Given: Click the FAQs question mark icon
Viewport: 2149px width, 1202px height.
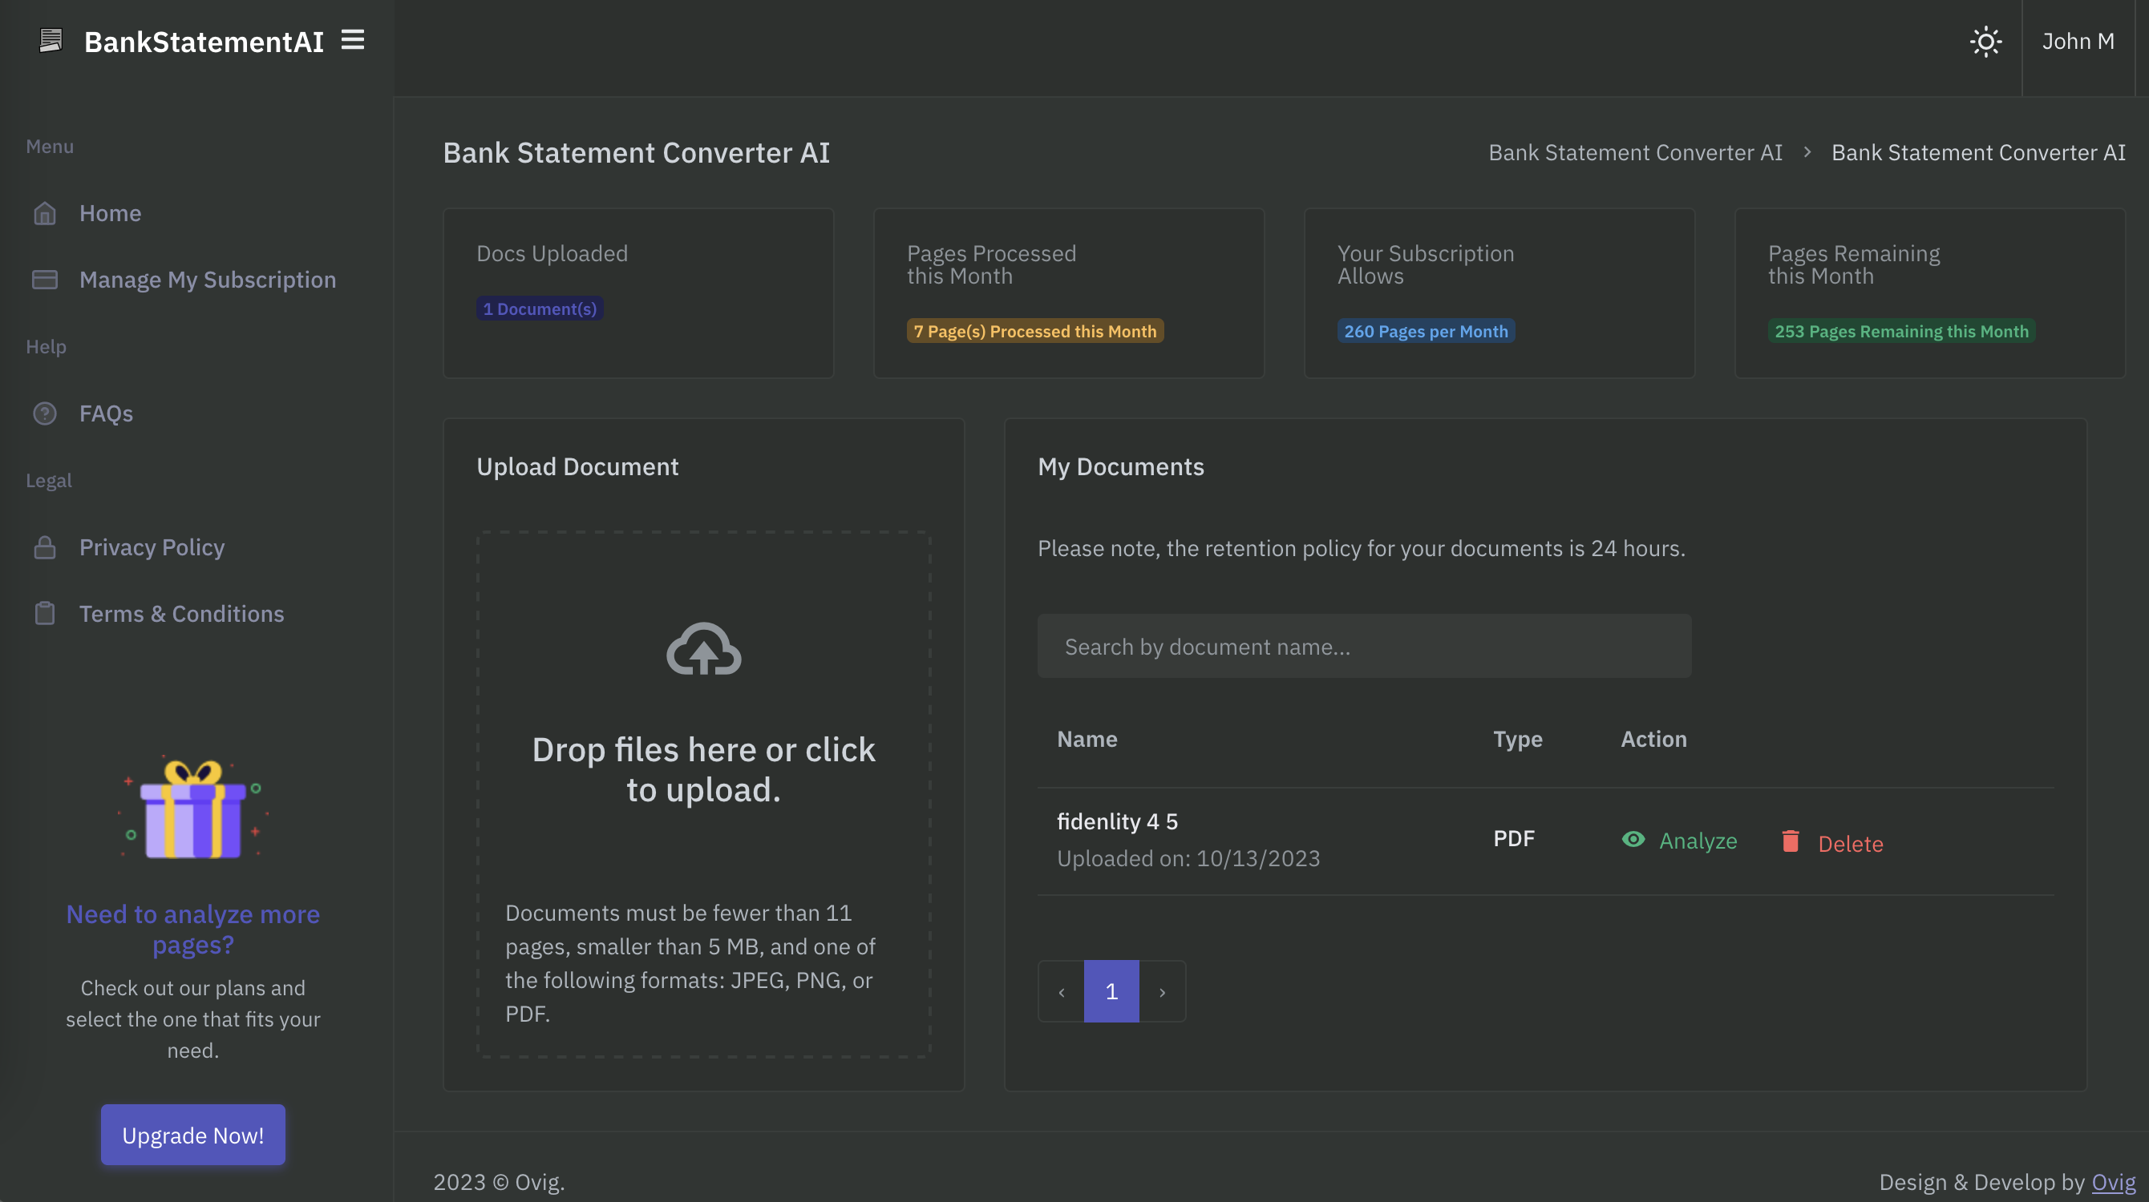Looking at the screenshot, I should point(45,413).
